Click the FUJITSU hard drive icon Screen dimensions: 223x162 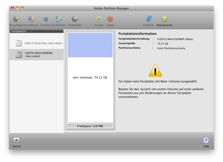point(19,55)
